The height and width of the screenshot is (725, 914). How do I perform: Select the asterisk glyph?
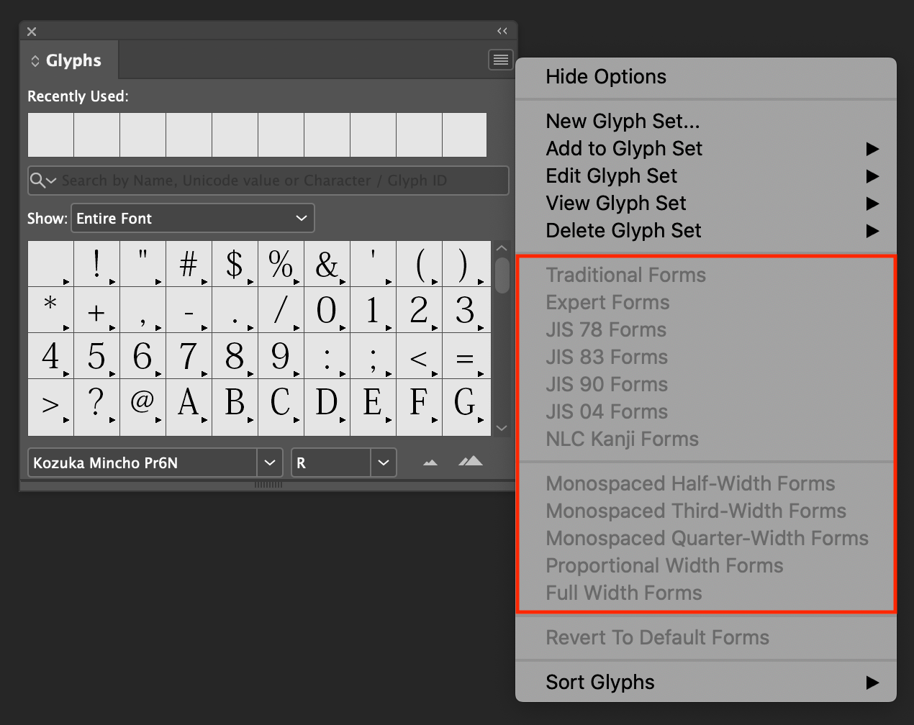51,310
